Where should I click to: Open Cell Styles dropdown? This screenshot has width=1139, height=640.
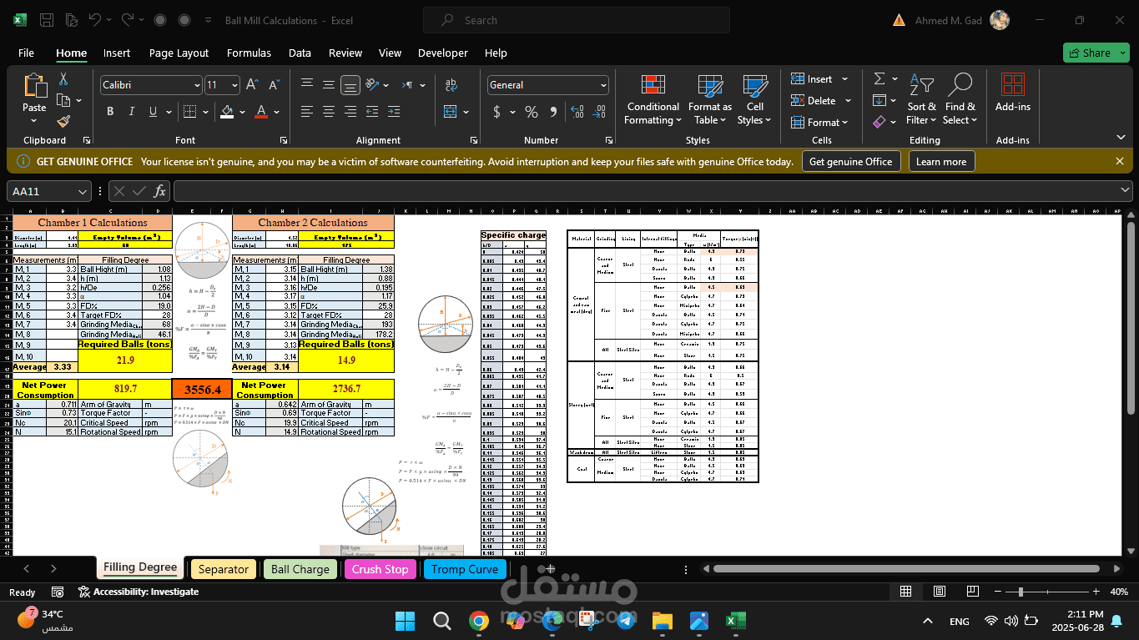[755, 99]
